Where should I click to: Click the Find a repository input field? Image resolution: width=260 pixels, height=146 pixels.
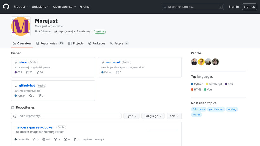[66, 116]
